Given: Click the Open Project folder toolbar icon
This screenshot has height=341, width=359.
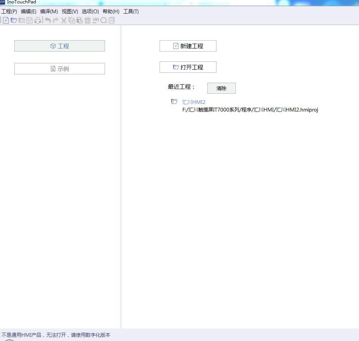Looking at the screenshot, I should 14,20.
